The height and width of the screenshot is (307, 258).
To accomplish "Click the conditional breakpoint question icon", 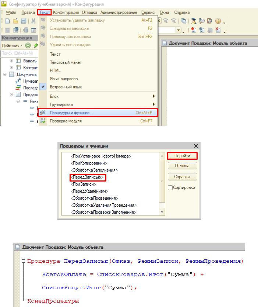I will tap(202, 30).
